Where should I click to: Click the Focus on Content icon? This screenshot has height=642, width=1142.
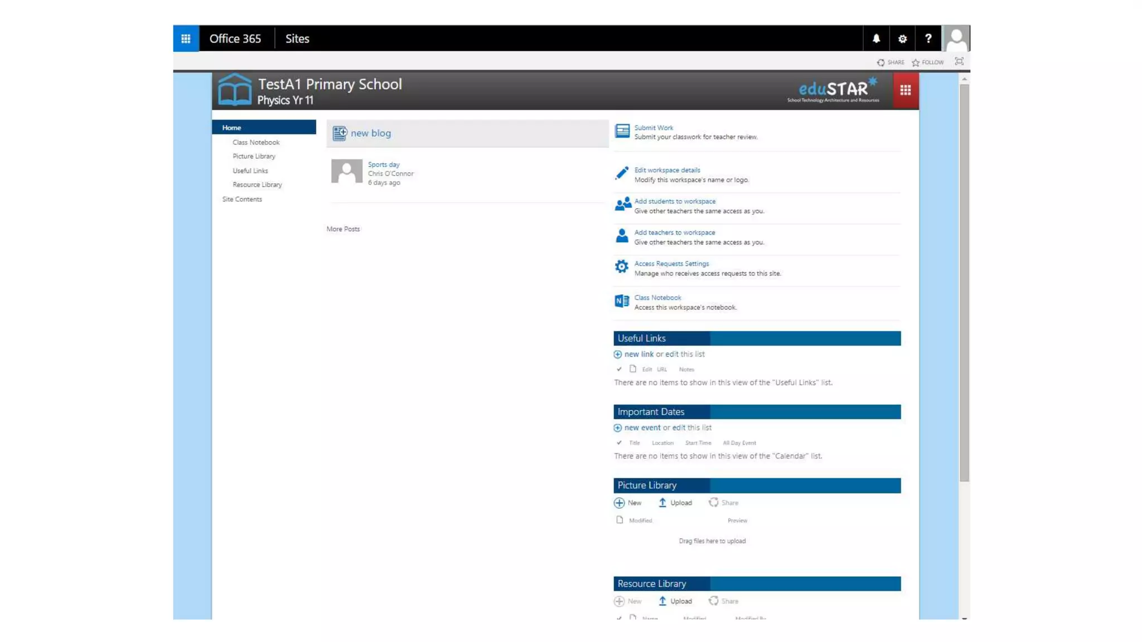(x=959, y=61)
